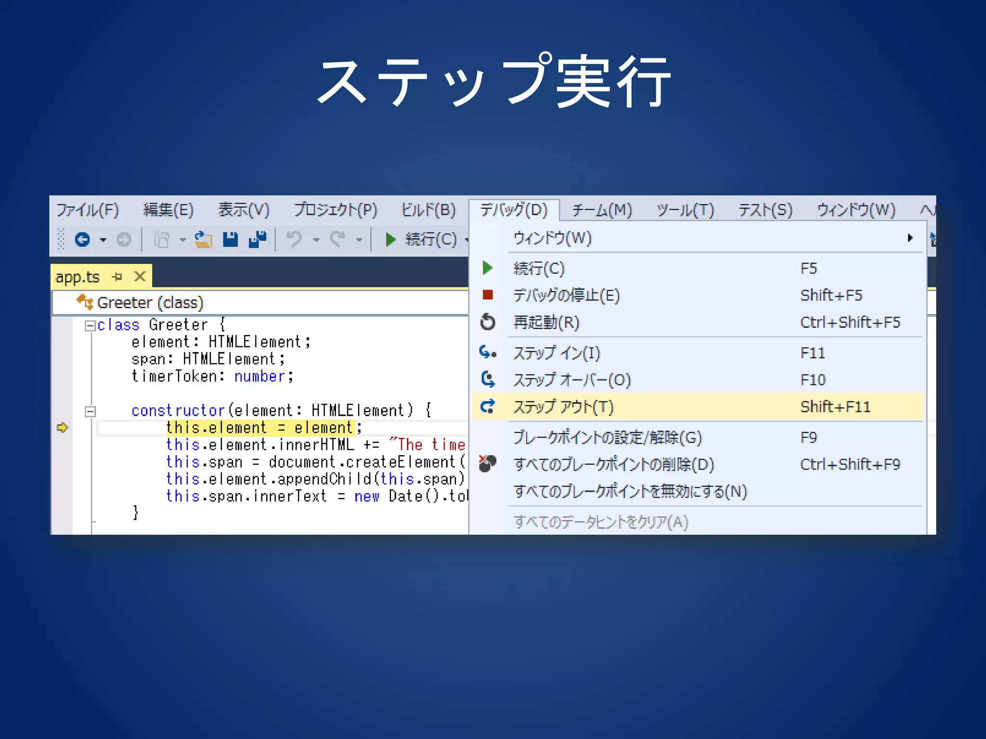Click the delete all breakpoints icon
Screen dimensions: 986x739
pos(487,464)
